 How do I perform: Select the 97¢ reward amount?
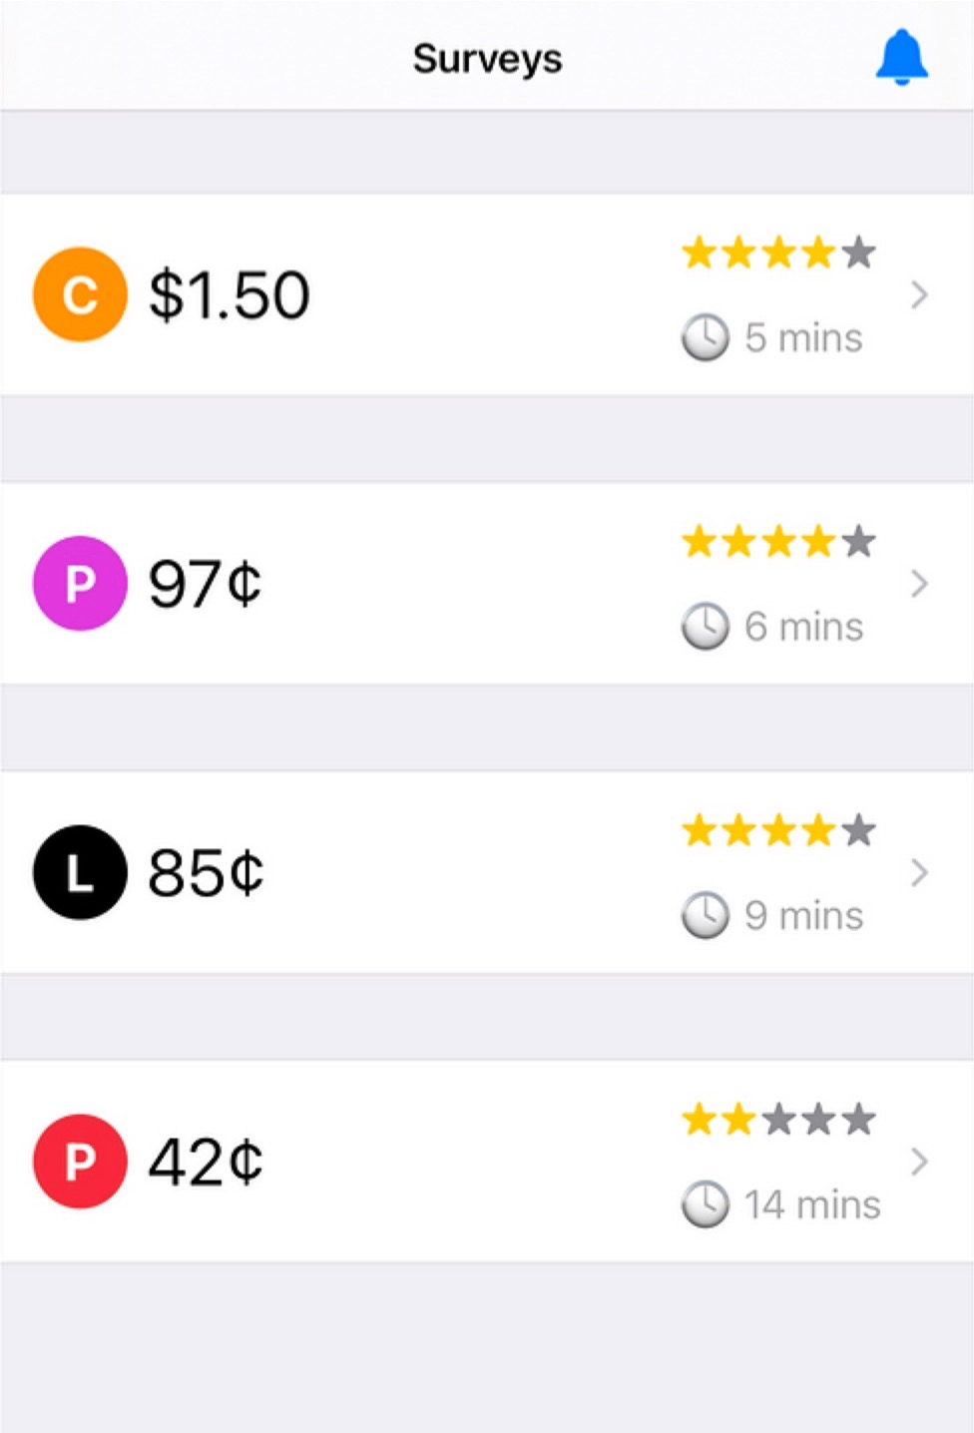205,584
